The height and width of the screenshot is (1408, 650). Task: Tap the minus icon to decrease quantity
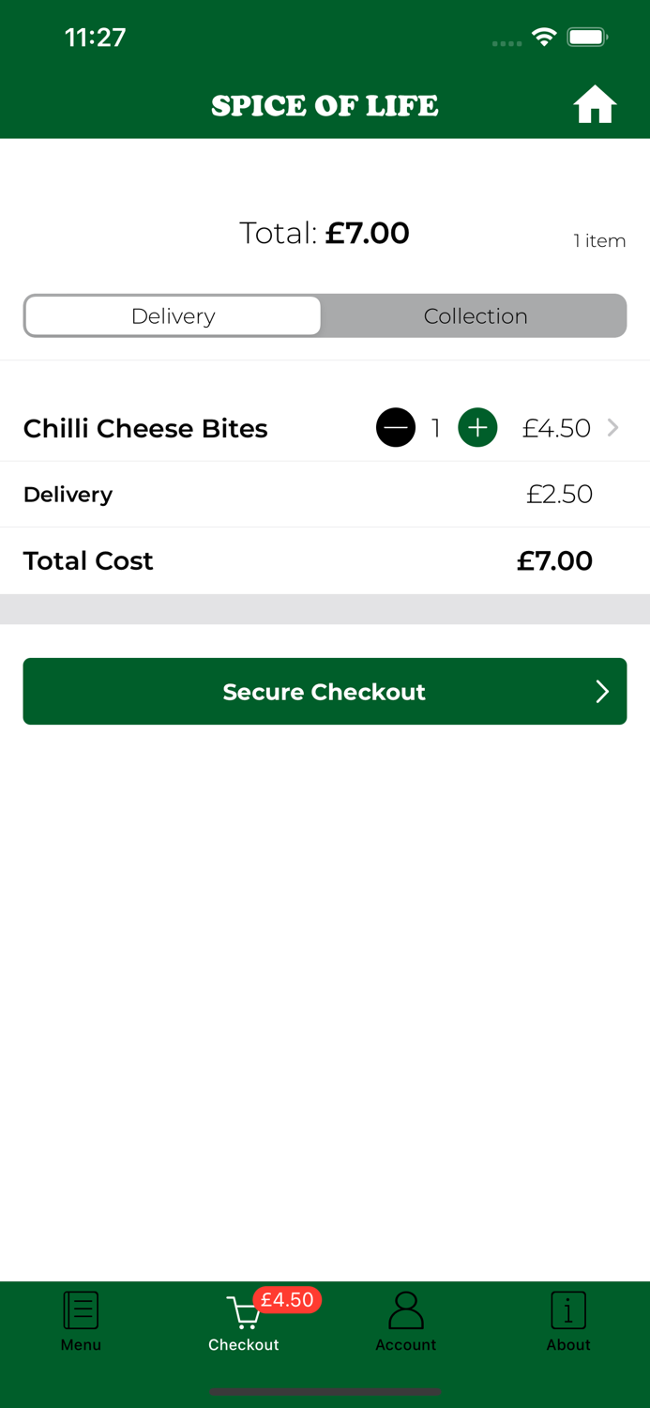point(396,427)
